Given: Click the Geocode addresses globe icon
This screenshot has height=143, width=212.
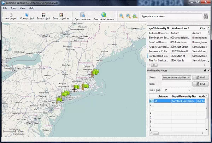Looking at the screenshot, I should (x=104, y=15).
